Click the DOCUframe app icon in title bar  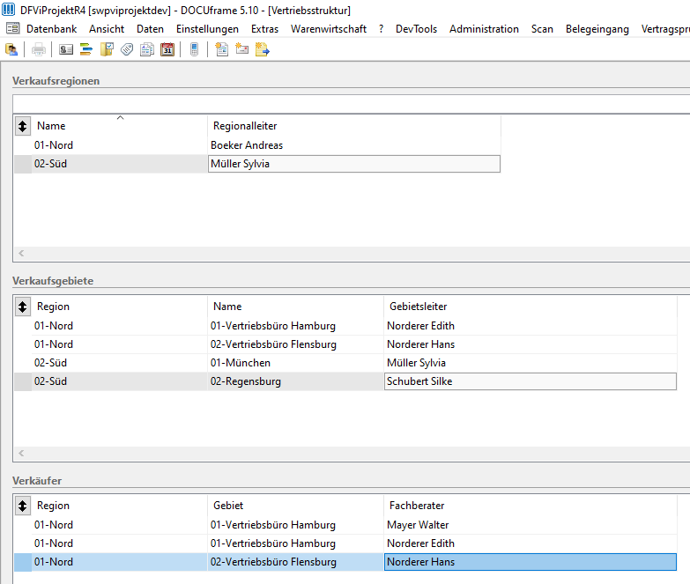8,9
